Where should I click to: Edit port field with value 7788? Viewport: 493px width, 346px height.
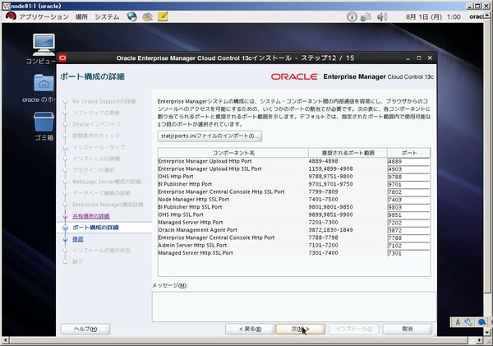tap(408, 238)
